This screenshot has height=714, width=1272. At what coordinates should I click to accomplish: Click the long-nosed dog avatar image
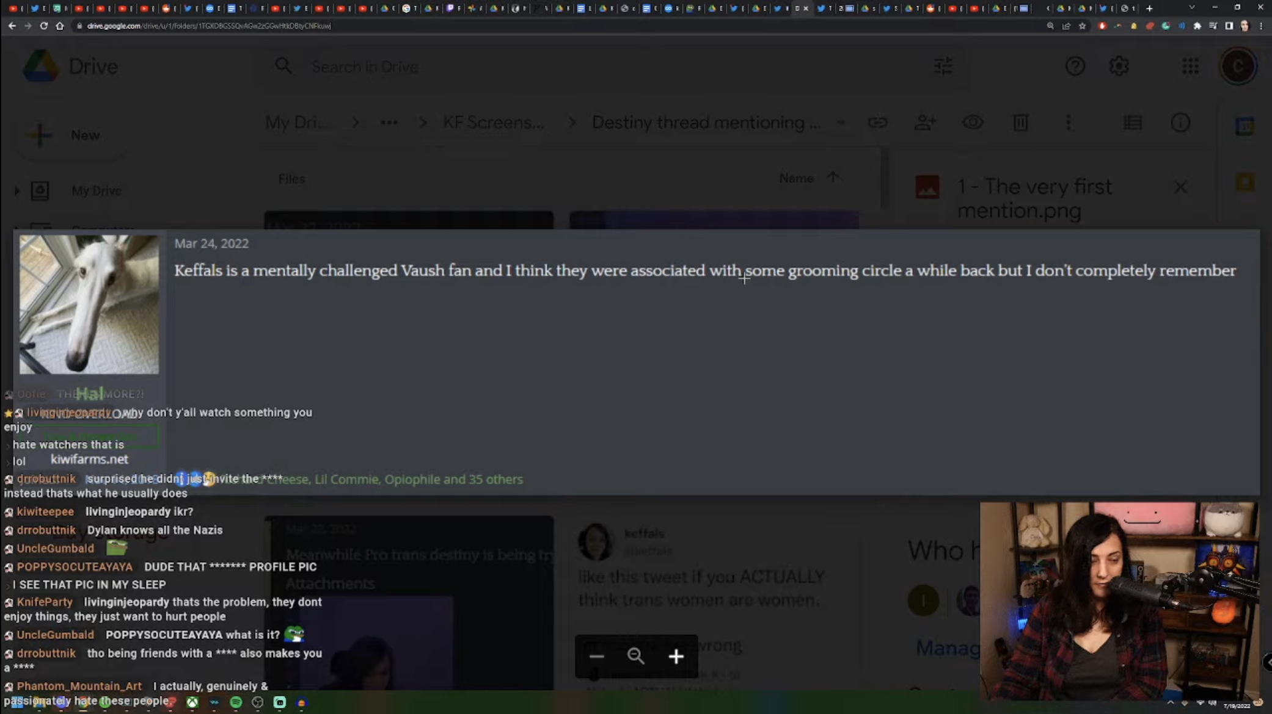[89, 305]
